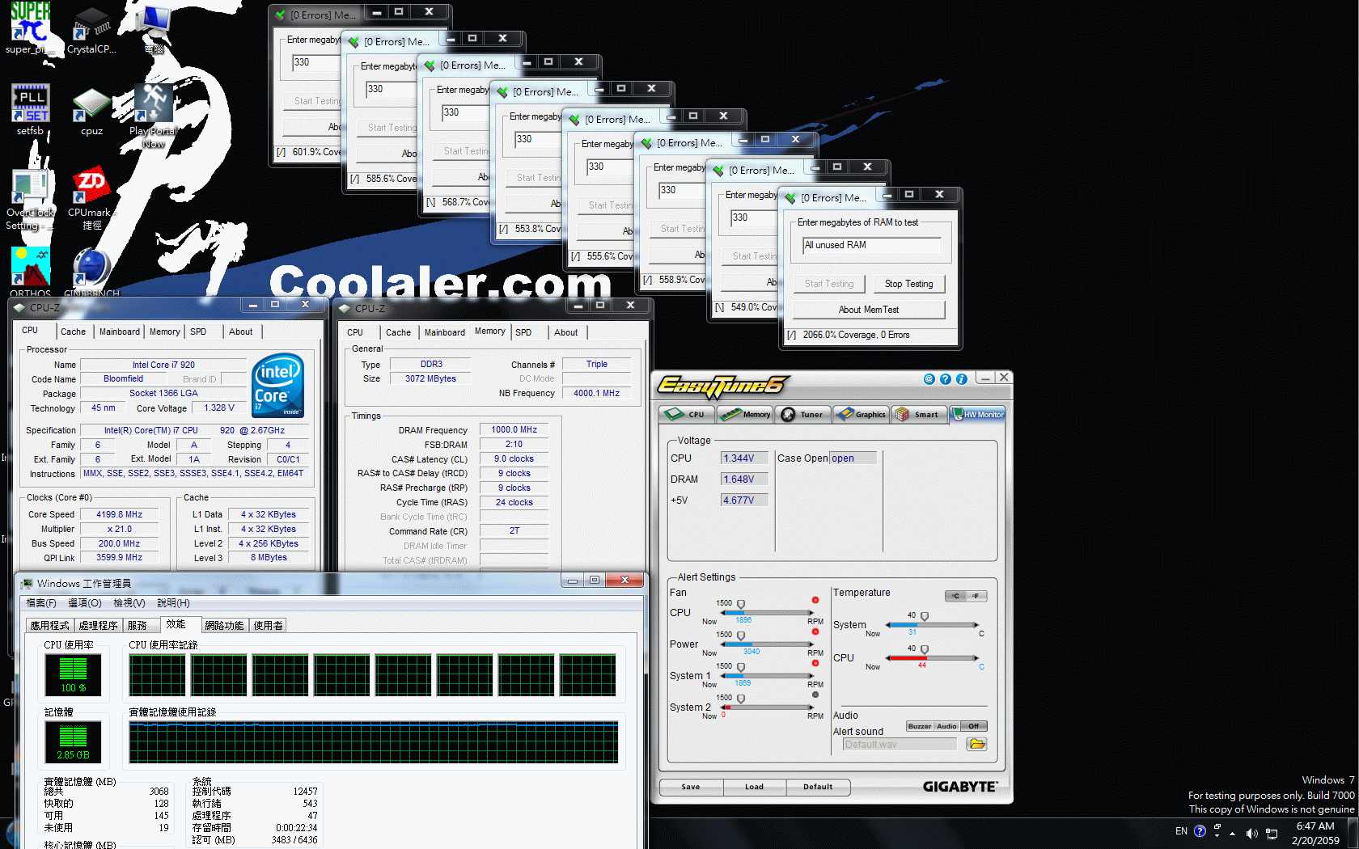Click Save in EasyTune6

(x=691, y=787)
